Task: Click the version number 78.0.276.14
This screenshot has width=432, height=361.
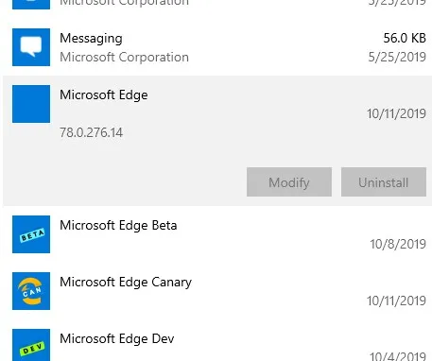Action: (92, 132)
